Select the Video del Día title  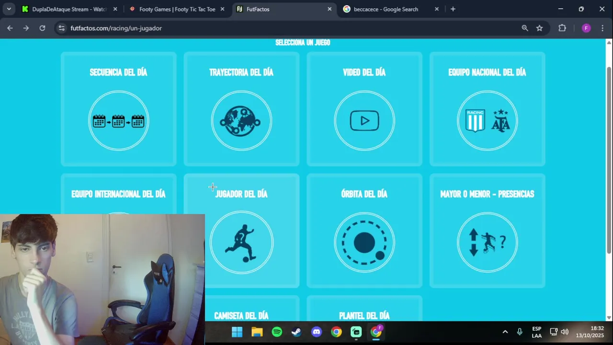364,72
